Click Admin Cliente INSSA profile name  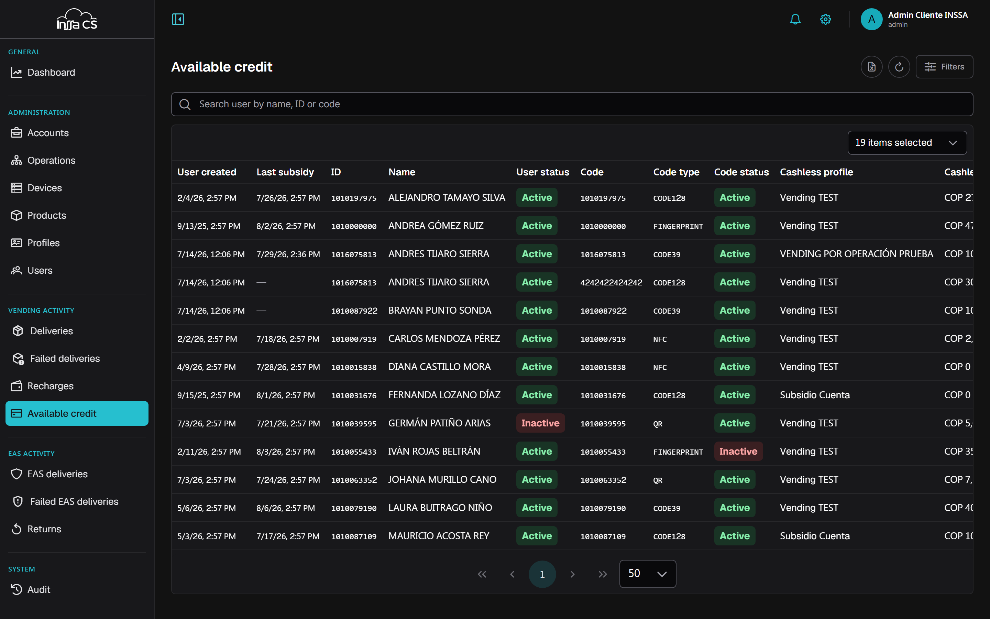927,15
